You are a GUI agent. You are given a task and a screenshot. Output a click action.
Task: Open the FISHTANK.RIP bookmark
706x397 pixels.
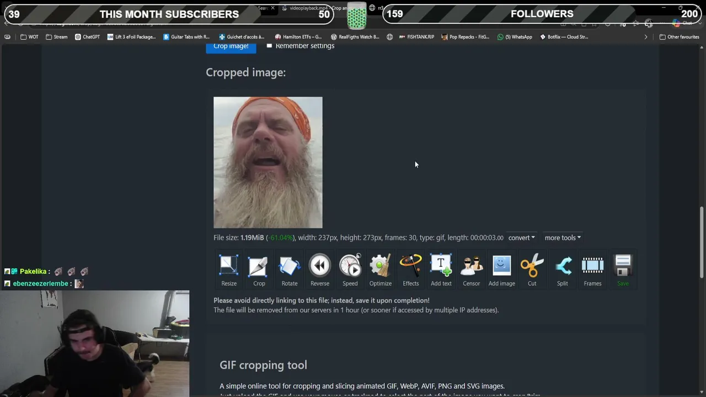416,37
